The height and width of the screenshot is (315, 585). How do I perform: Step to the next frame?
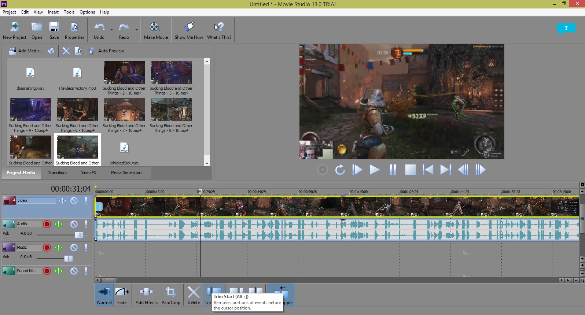pos(481,170)
